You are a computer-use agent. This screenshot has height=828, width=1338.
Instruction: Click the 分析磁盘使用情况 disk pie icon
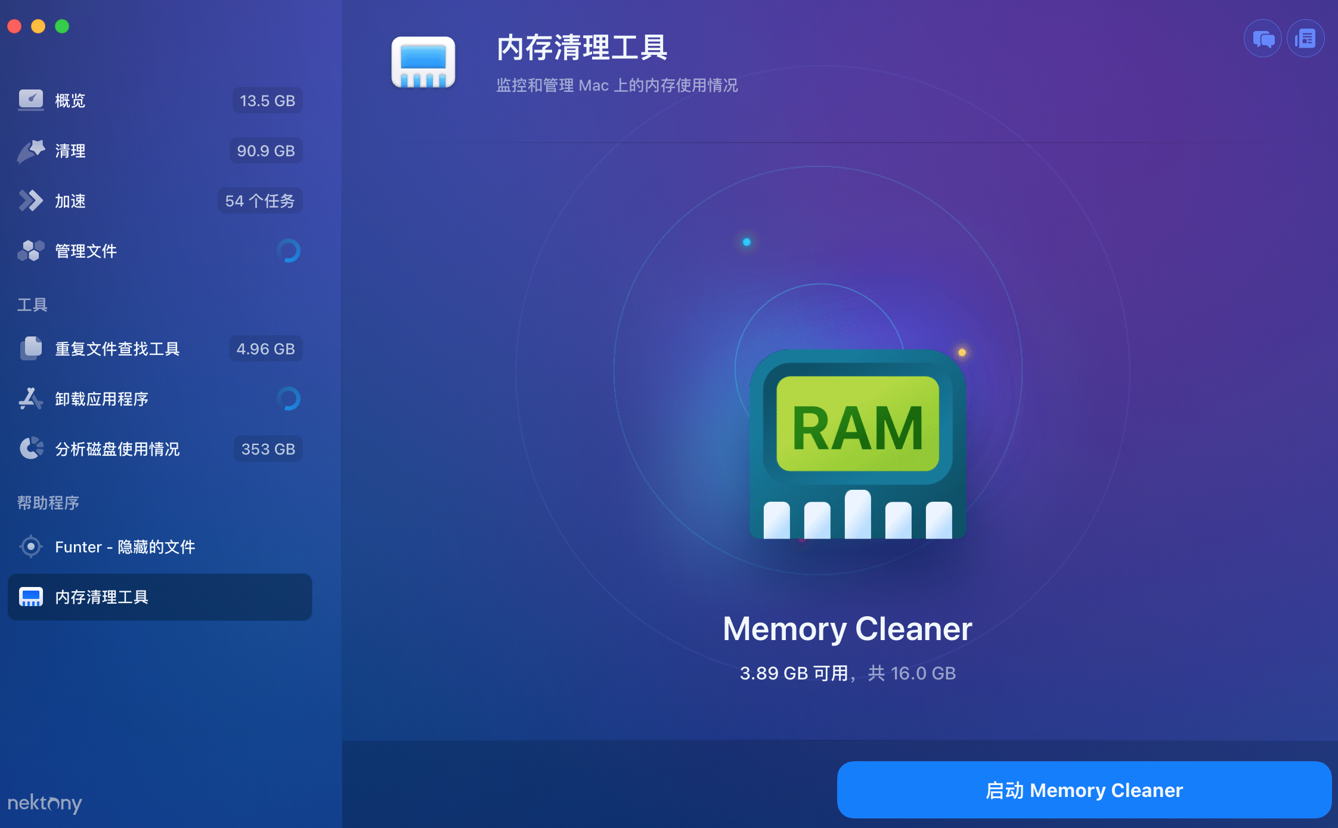coord(32,449)
